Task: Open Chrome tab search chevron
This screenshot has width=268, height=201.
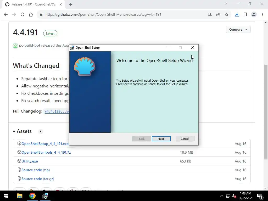Action: [x=226, y=4]
